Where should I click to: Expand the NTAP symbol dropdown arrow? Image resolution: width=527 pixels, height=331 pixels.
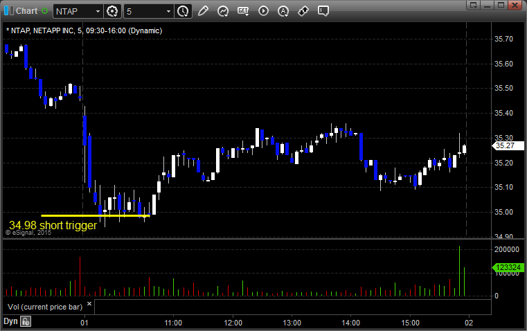pos(98,11)
